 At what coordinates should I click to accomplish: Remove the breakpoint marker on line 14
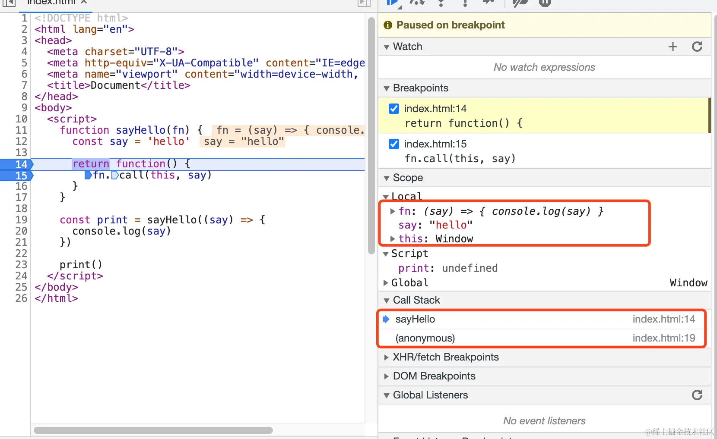16,164
